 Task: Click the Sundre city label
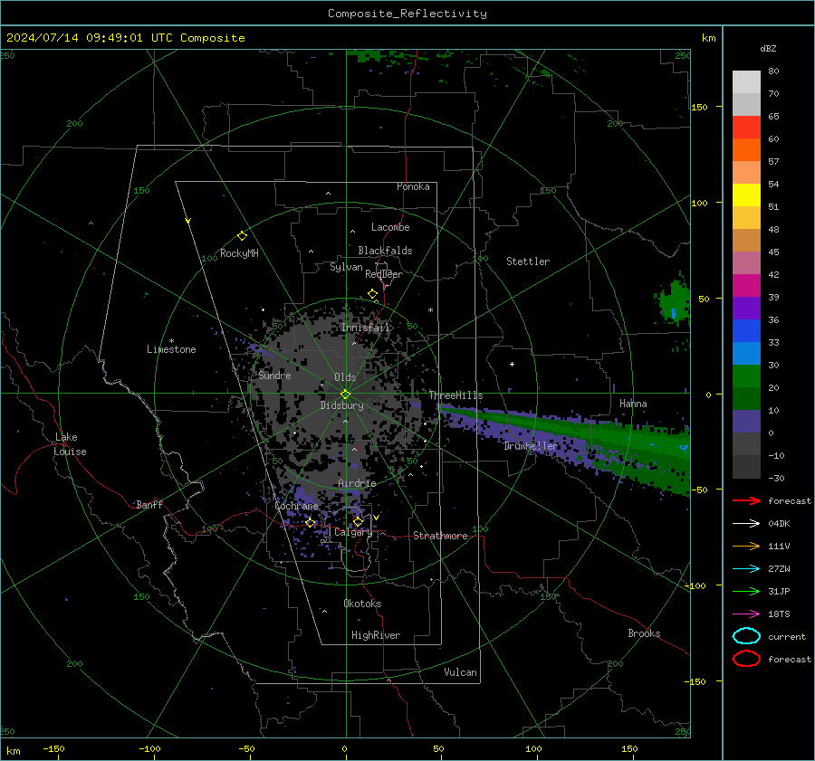pyautogui.click(x=274, y=375)
